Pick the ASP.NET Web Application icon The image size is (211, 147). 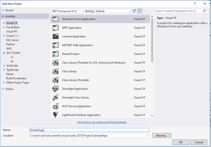point(56,45)
